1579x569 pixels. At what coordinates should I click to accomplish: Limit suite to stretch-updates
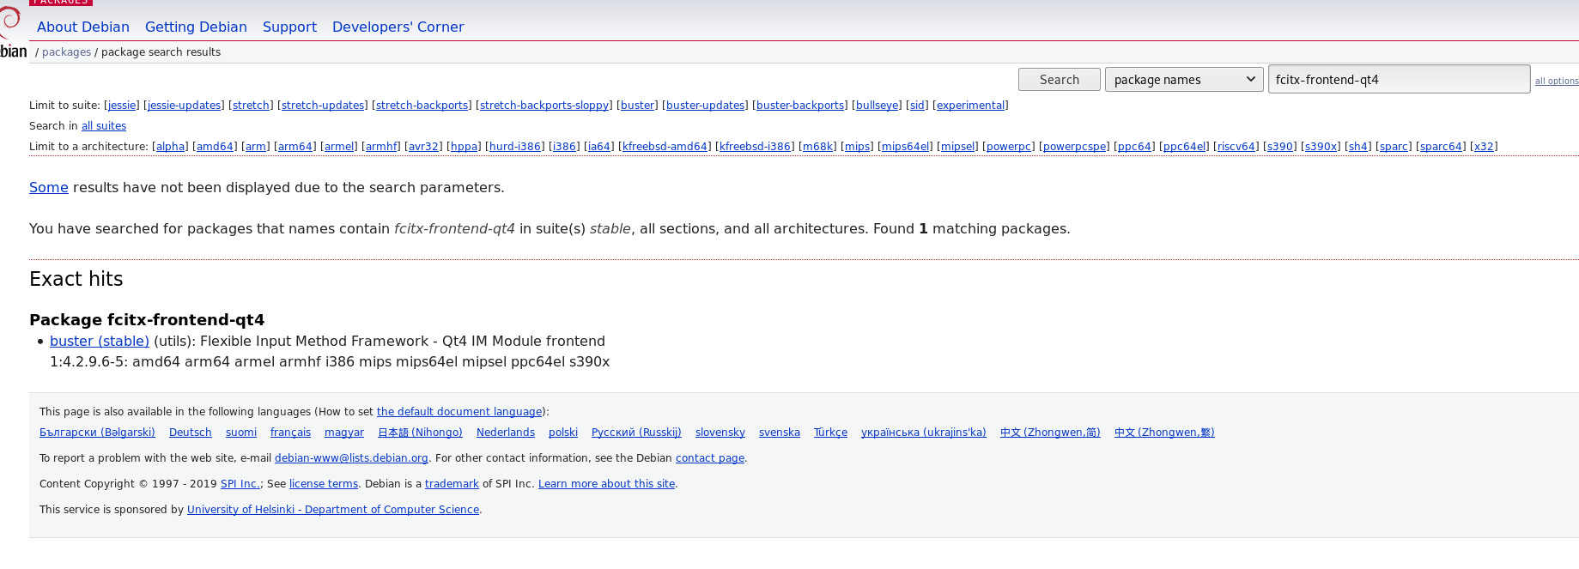tap(323, 106)
